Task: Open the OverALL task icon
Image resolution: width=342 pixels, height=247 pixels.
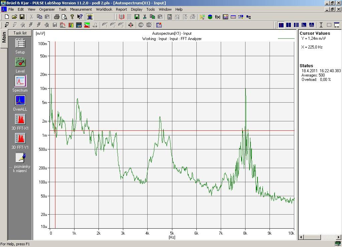Action: (20, 103)
